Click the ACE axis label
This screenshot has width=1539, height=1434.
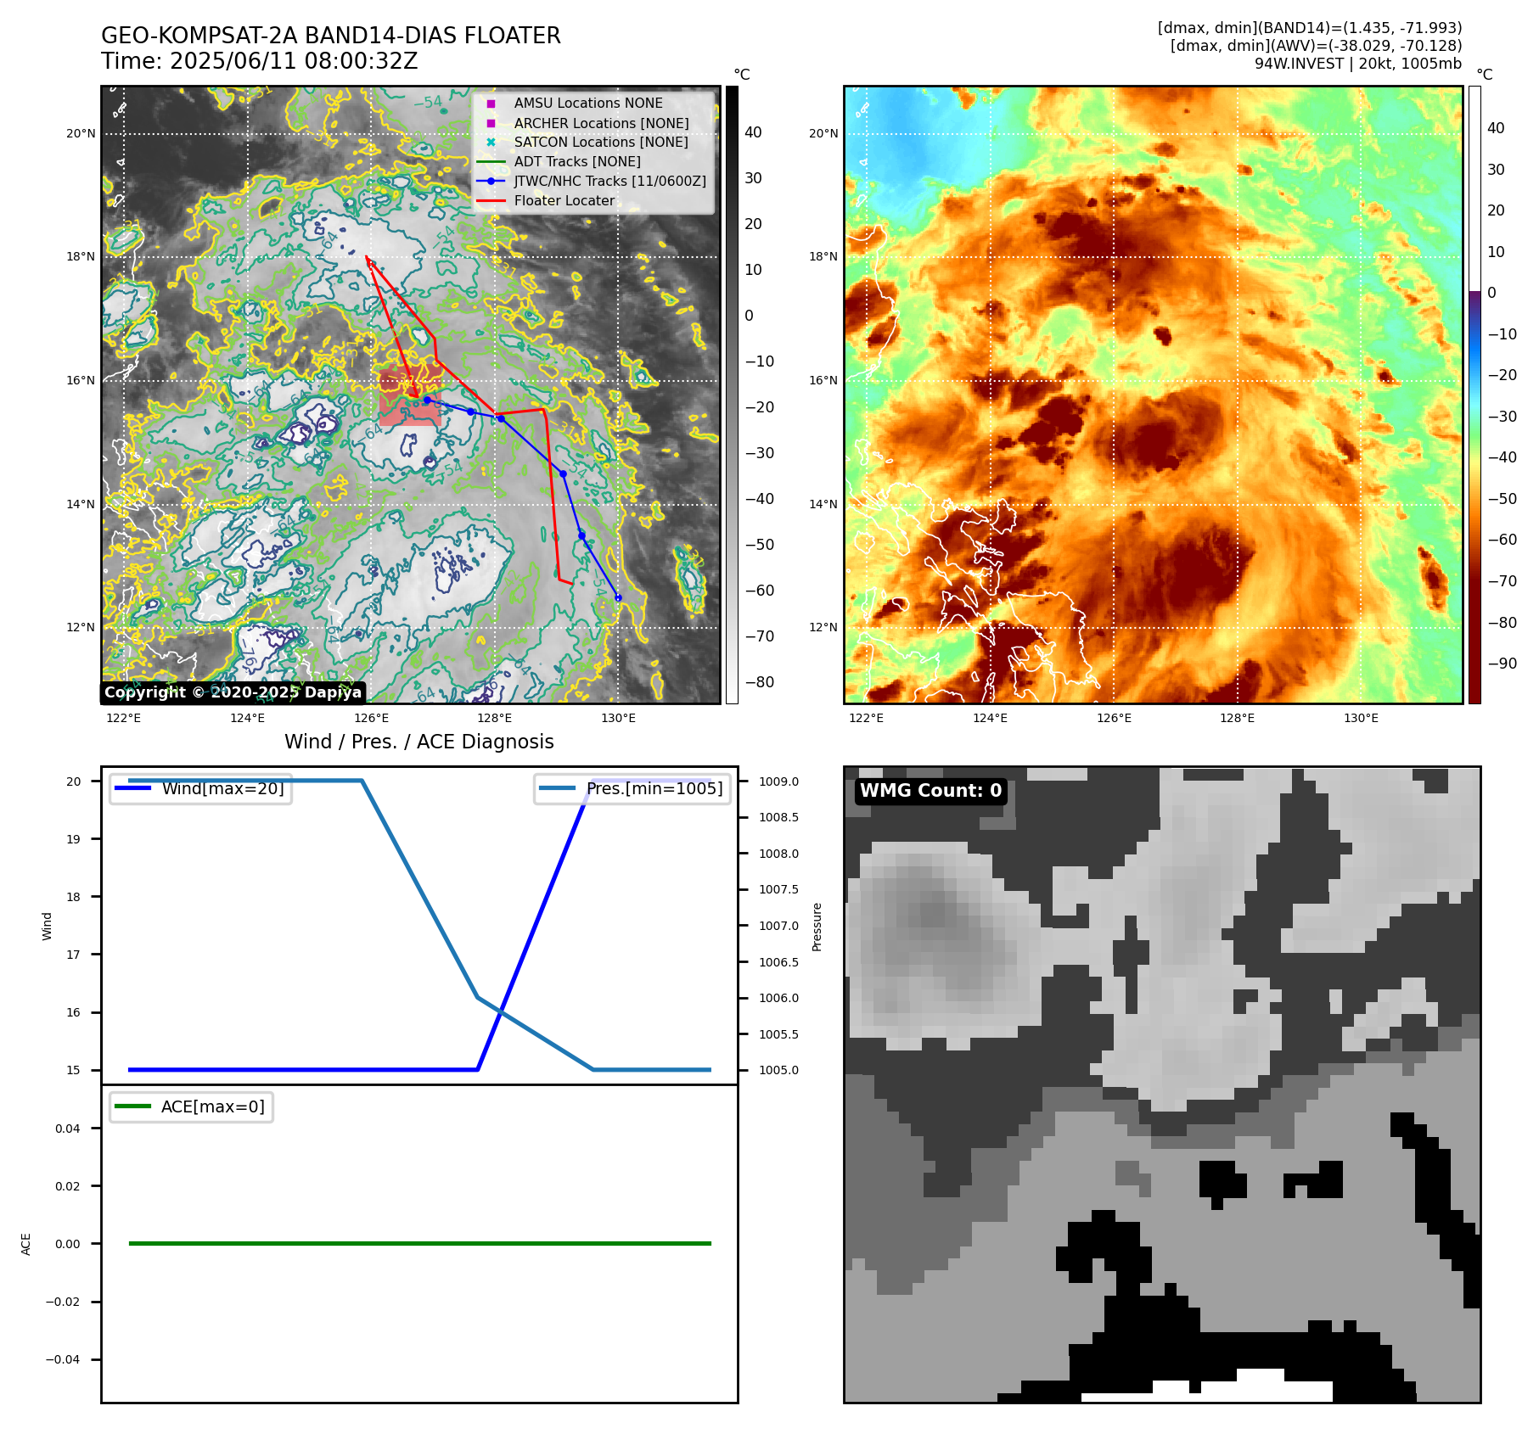click(x=26, y=1245)
